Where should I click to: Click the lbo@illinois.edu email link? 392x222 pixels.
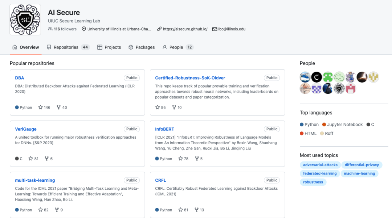[232, 29]
